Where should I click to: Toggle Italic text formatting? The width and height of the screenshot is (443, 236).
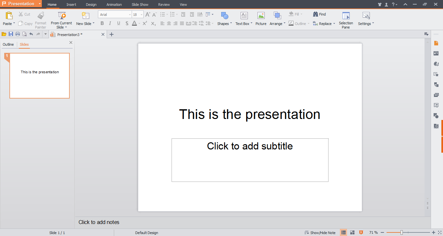(110, 23)
